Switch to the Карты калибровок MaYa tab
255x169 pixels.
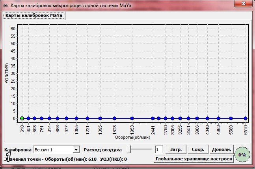[34, 16]
